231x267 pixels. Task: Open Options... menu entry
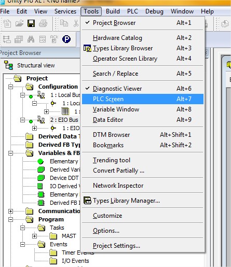point(143,231)
